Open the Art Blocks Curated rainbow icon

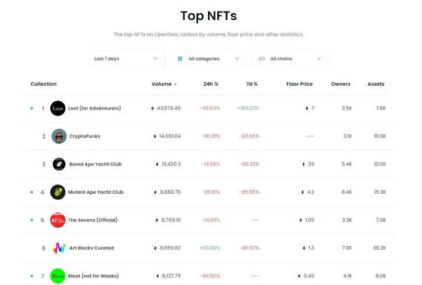[x=59, y=248]
